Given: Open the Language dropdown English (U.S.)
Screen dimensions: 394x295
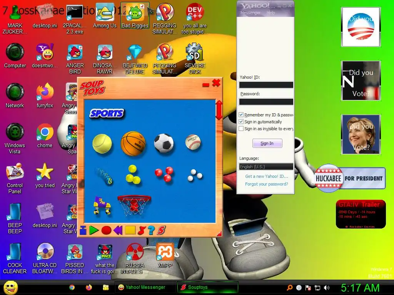Looking at the screenshot, I should coord(266,167).
